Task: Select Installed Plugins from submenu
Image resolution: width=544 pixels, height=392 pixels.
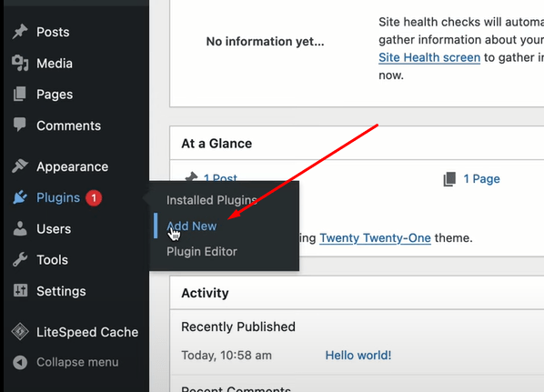Action: pos(212,200)
